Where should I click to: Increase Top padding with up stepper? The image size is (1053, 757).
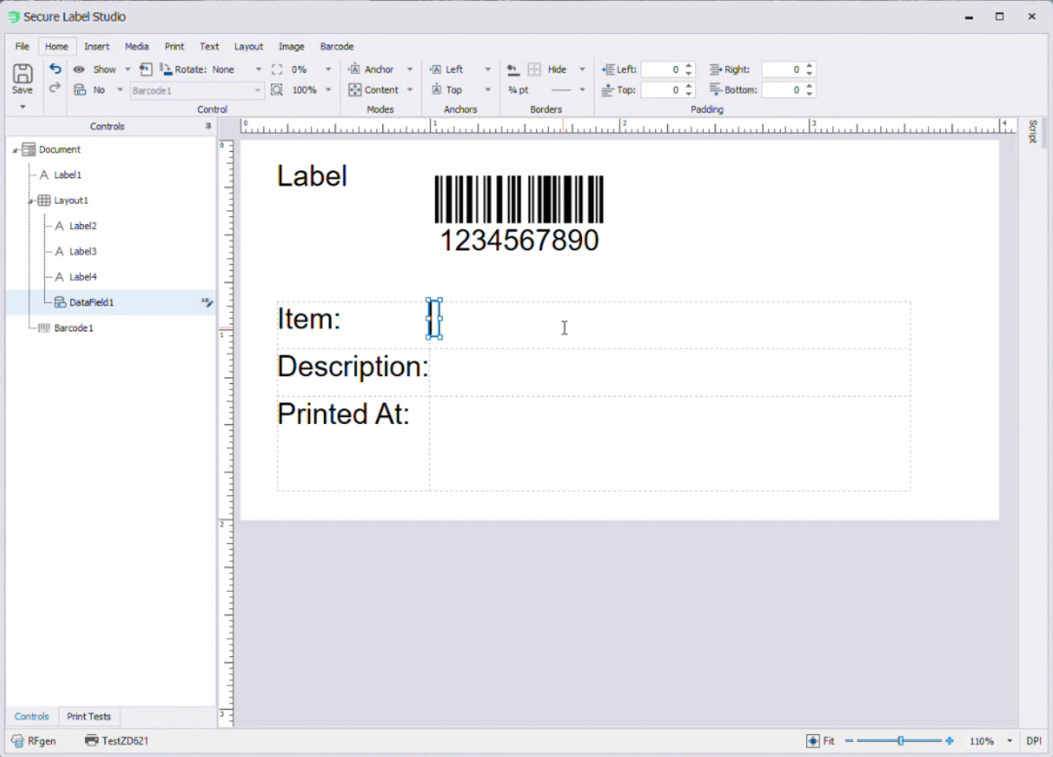(689, 86)
